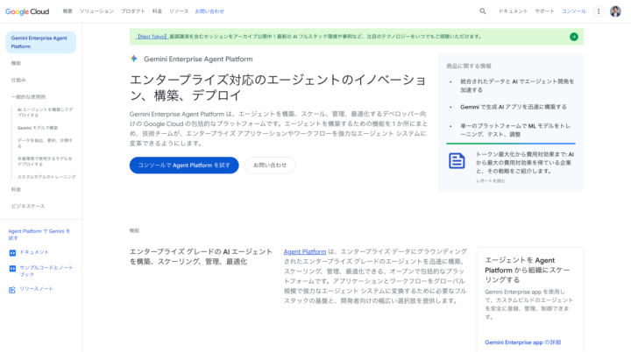Open the リソース top menu
Image resolution: width=631 pixels, height=352 pixels.
[x=179, y=11]
